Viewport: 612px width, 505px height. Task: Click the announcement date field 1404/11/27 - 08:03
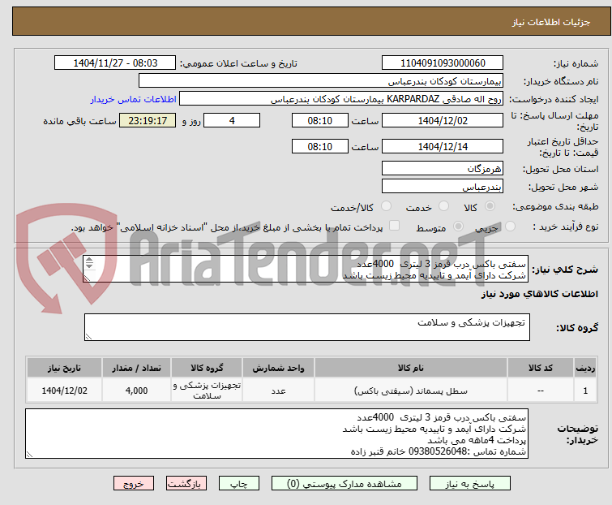[x=115, y=63]
